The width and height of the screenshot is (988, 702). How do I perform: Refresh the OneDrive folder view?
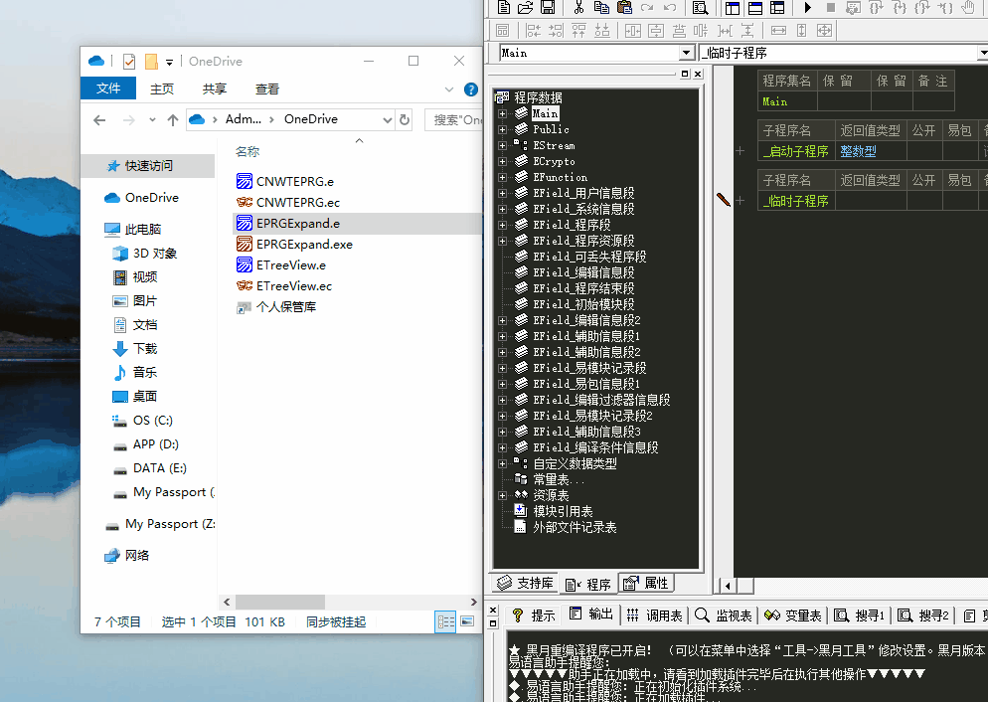pos(405,119)
